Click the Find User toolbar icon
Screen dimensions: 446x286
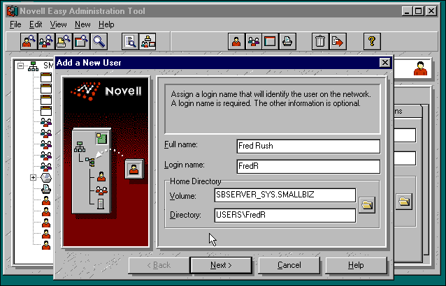click(29, 41)
